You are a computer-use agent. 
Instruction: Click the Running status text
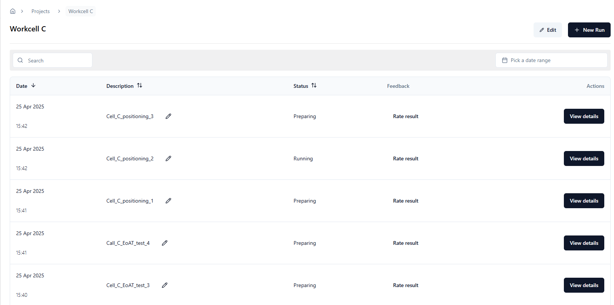pyautogui.click(x=303, y=158)
